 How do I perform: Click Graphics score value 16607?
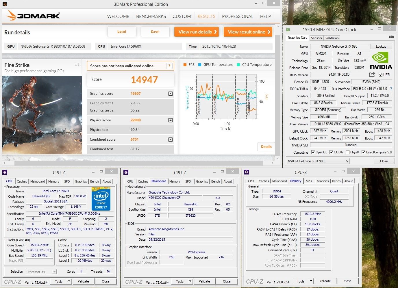point(136,94)
